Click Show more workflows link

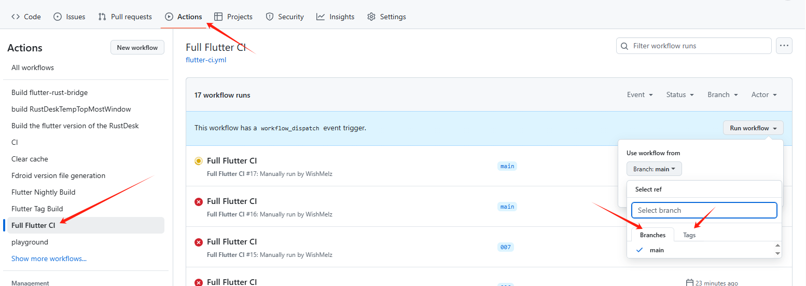49,258
